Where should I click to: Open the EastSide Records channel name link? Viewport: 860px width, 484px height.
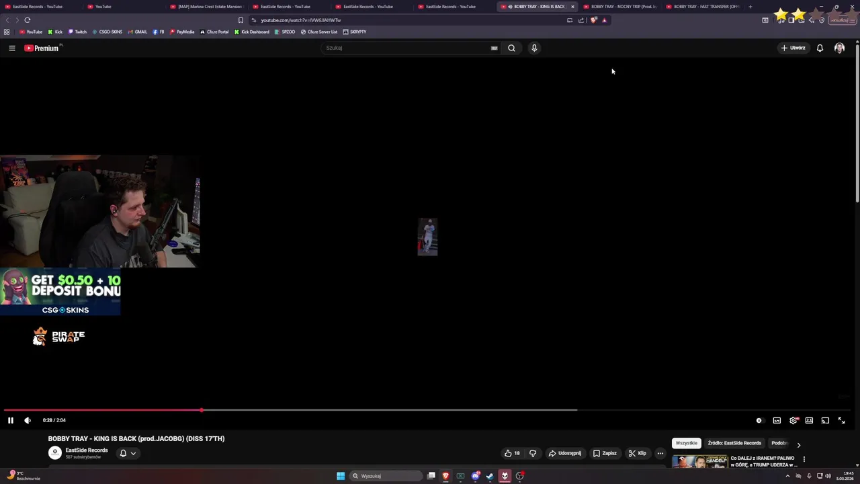click(86, 450)
